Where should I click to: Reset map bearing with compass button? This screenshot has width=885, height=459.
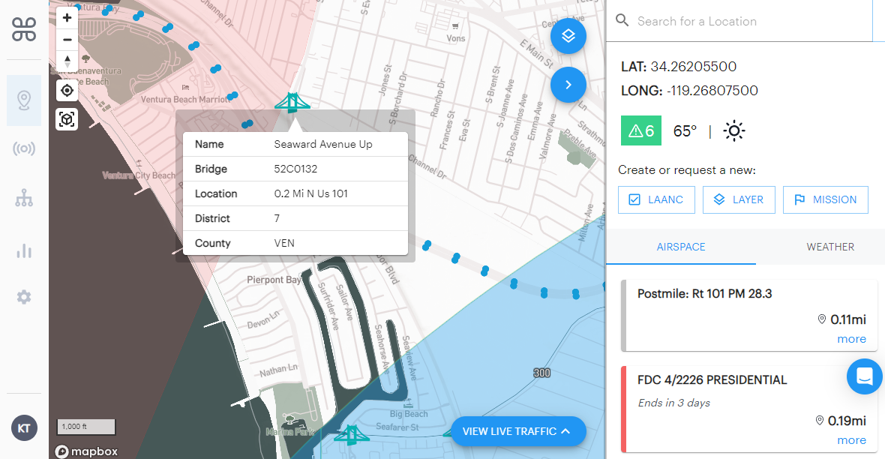point(67,61)
